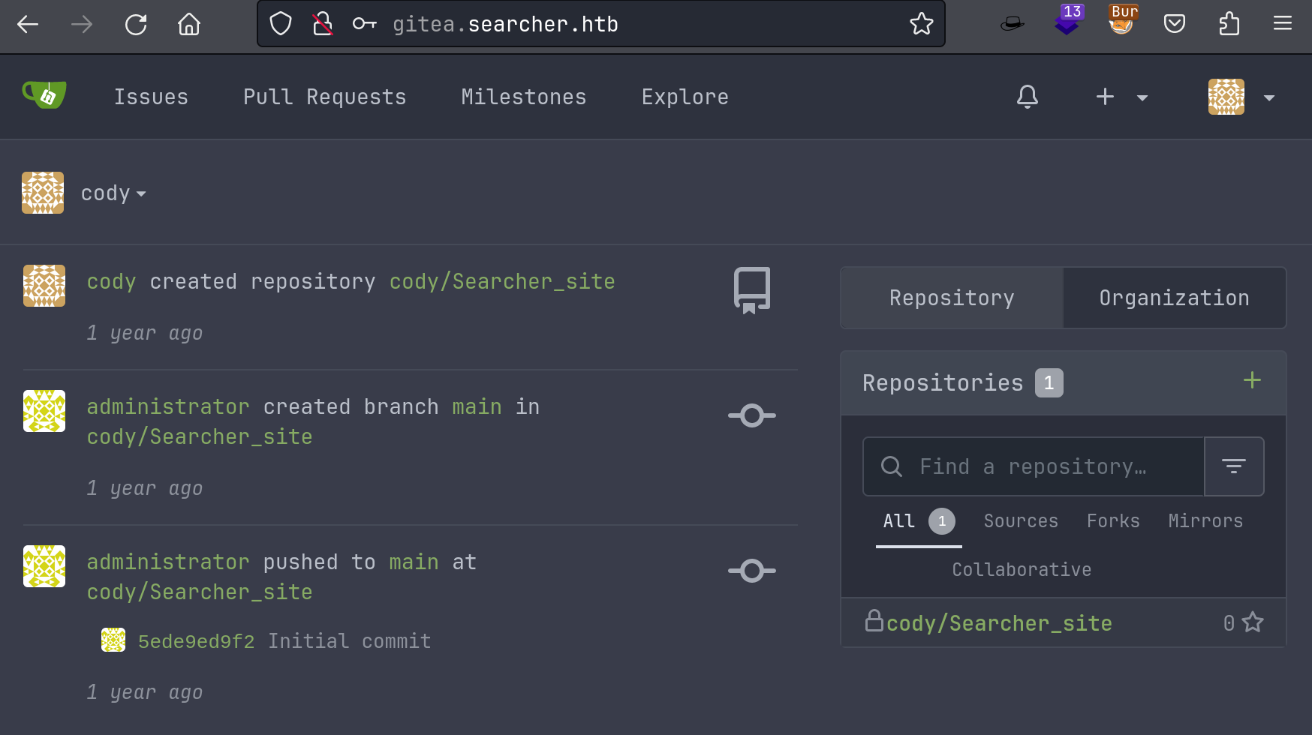Select the Sources repository filter
Screen dimensions: 1312x735
point(1021,521)
